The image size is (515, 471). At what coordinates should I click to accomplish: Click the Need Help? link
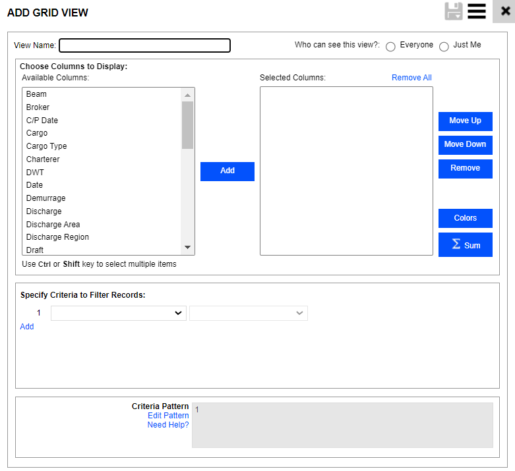click(x=168, y=425)
